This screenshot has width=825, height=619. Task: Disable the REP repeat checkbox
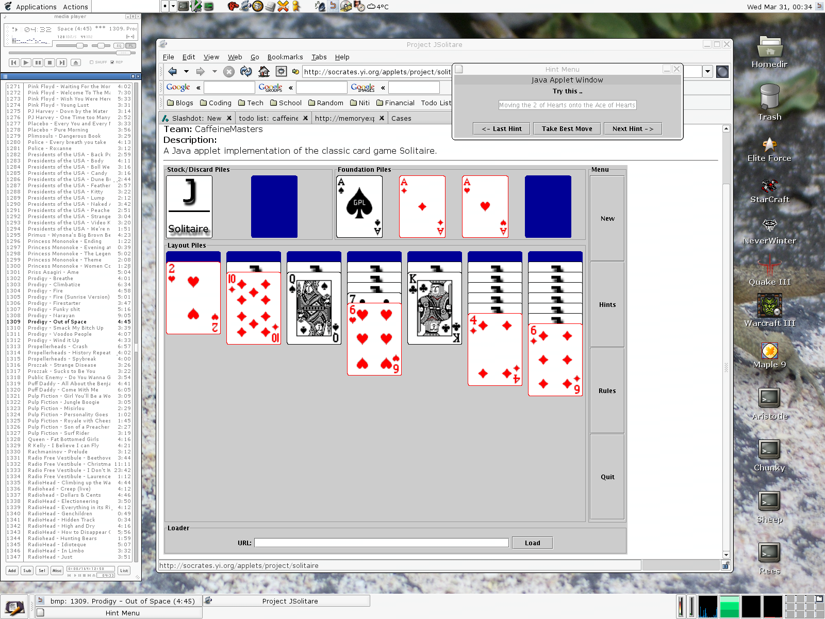point(112,62)
